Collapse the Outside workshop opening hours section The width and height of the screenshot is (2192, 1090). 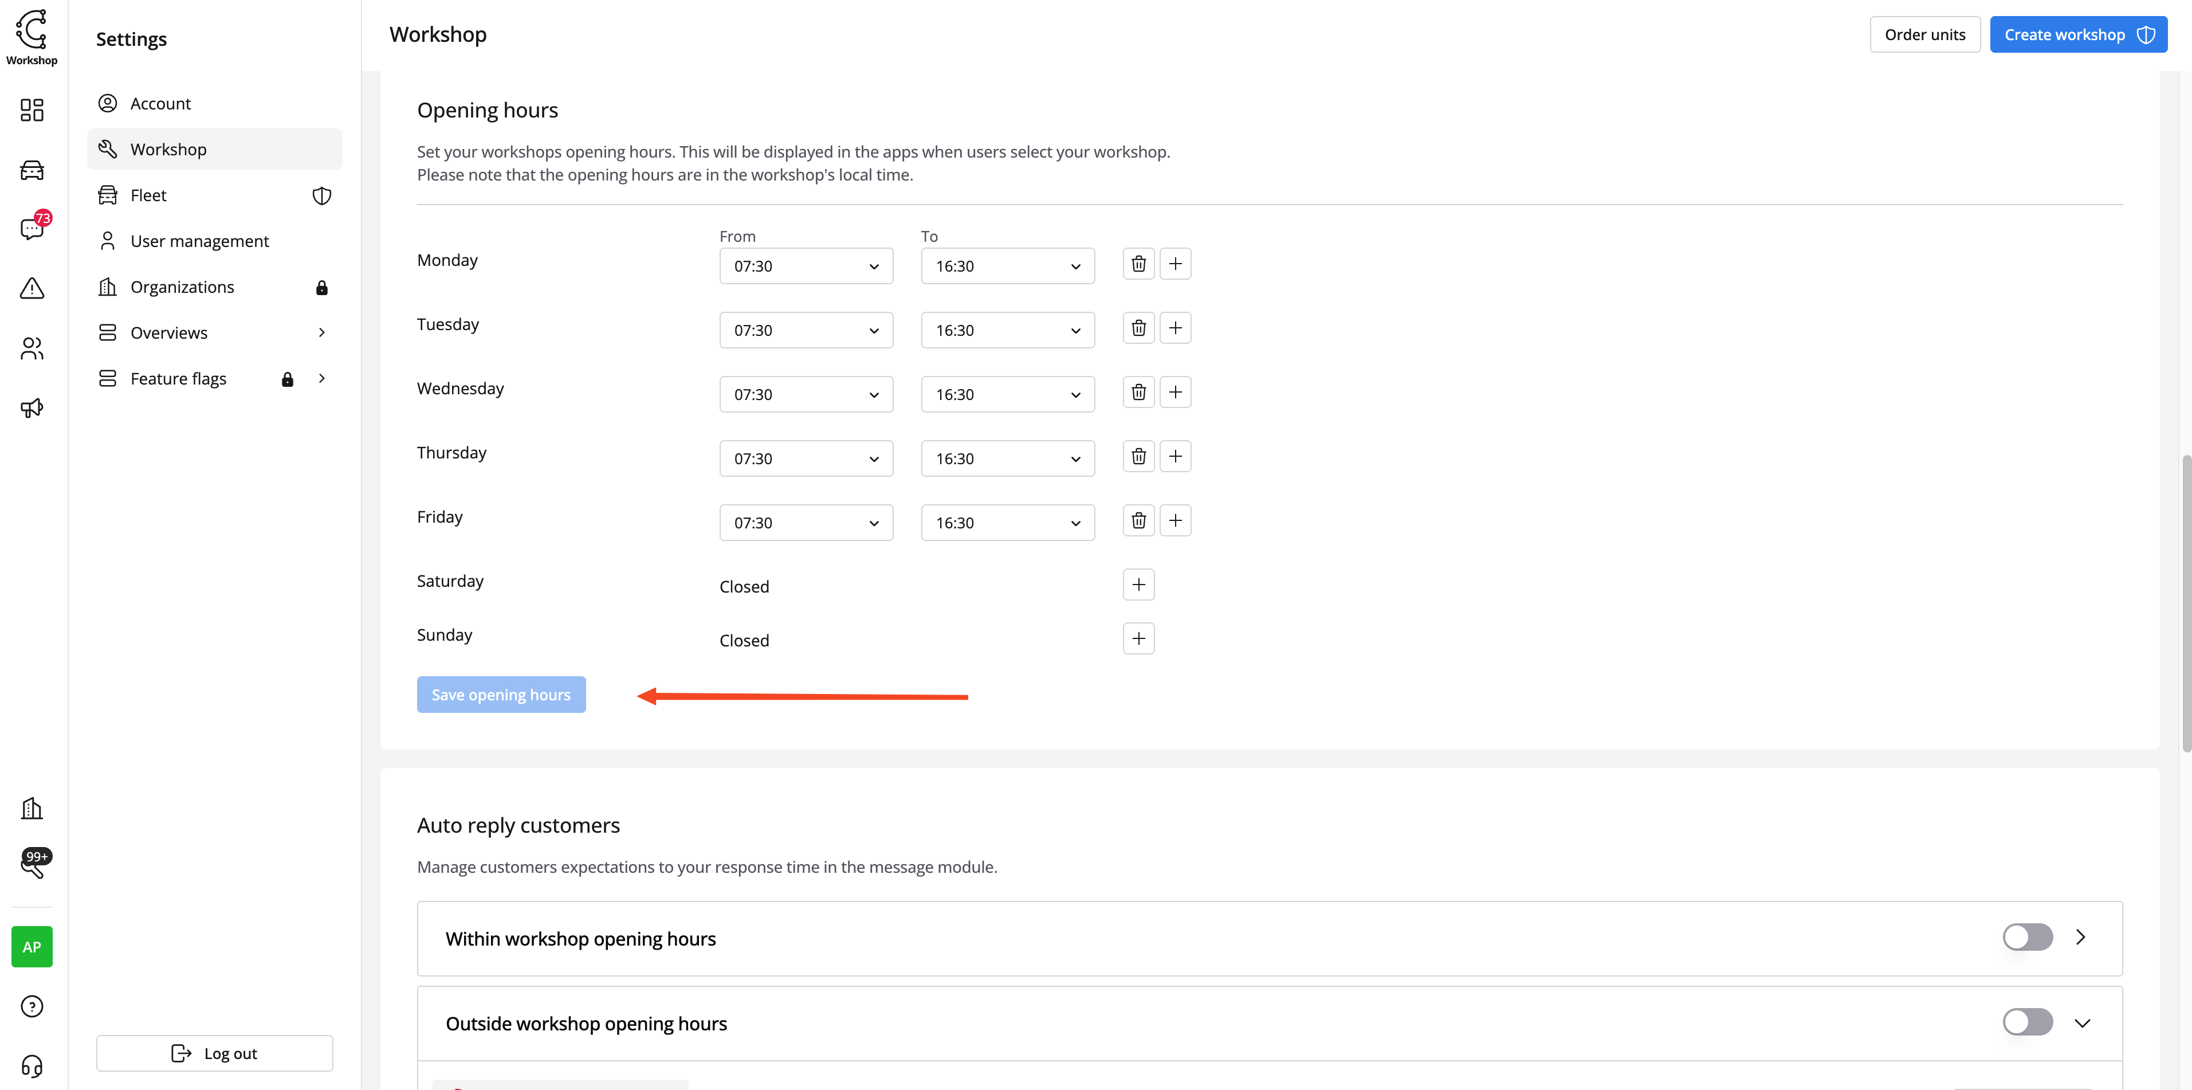[x=2082, y=1023]
